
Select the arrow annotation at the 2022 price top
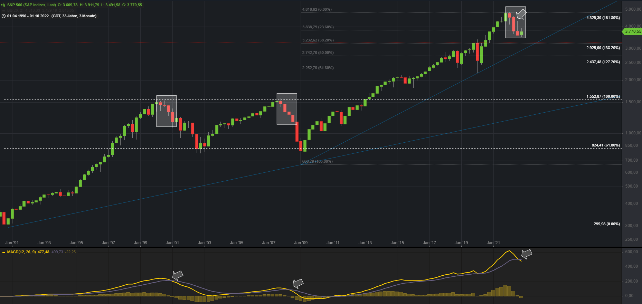tap(521, 15)
